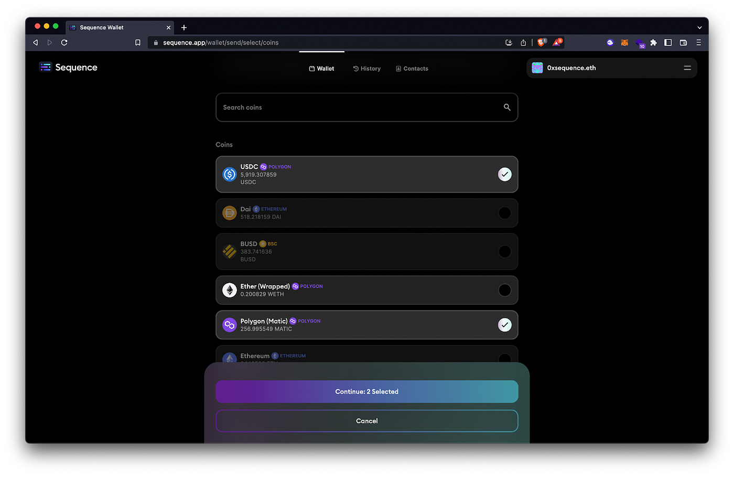Go forward with browser forward arrow
The height and width of the screenshot is (477, 734).
click(x=50, y=42)
